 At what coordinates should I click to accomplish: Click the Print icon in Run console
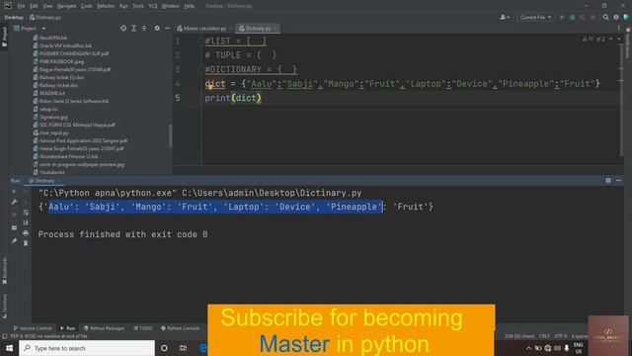[26, 233]
